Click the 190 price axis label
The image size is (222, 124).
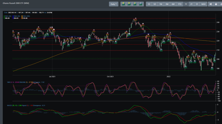[218, 69]
